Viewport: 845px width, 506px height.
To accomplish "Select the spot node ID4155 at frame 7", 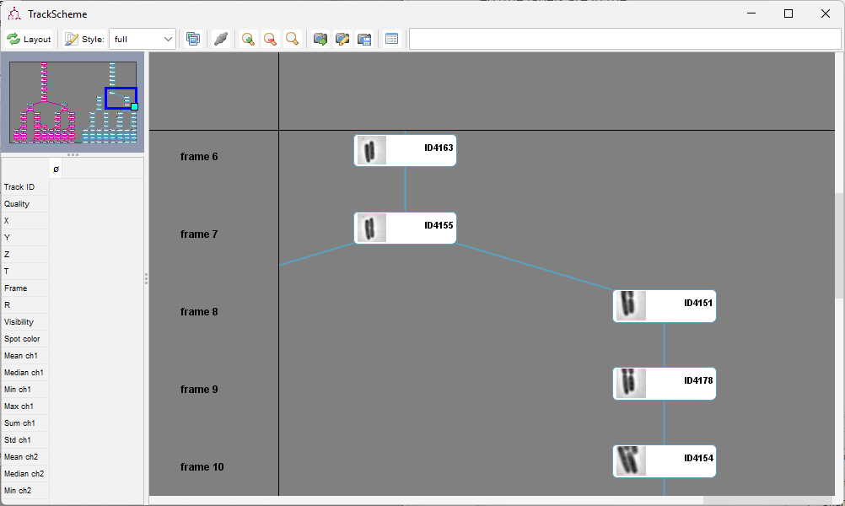I will point(406,228).
